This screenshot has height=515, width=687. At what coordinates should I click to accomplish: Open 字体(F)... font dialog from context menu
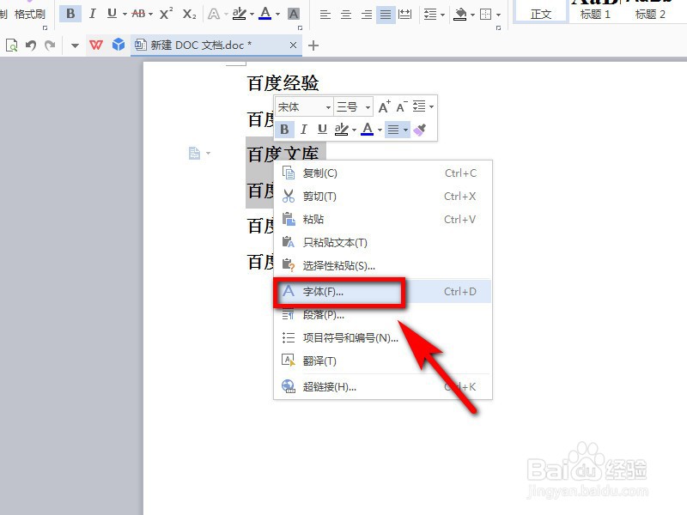click(x=382, y=291)
